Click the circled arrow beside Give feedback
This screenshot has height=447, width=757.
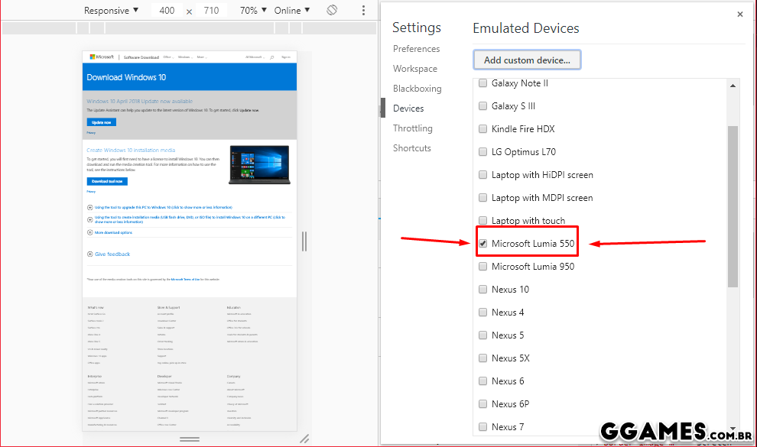pos(90,254)
